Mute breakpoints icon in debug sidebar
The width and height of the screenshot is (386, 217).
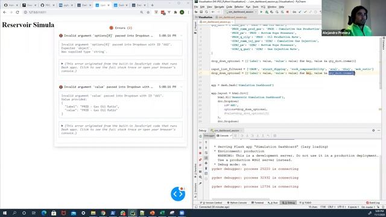click(200, 165)
